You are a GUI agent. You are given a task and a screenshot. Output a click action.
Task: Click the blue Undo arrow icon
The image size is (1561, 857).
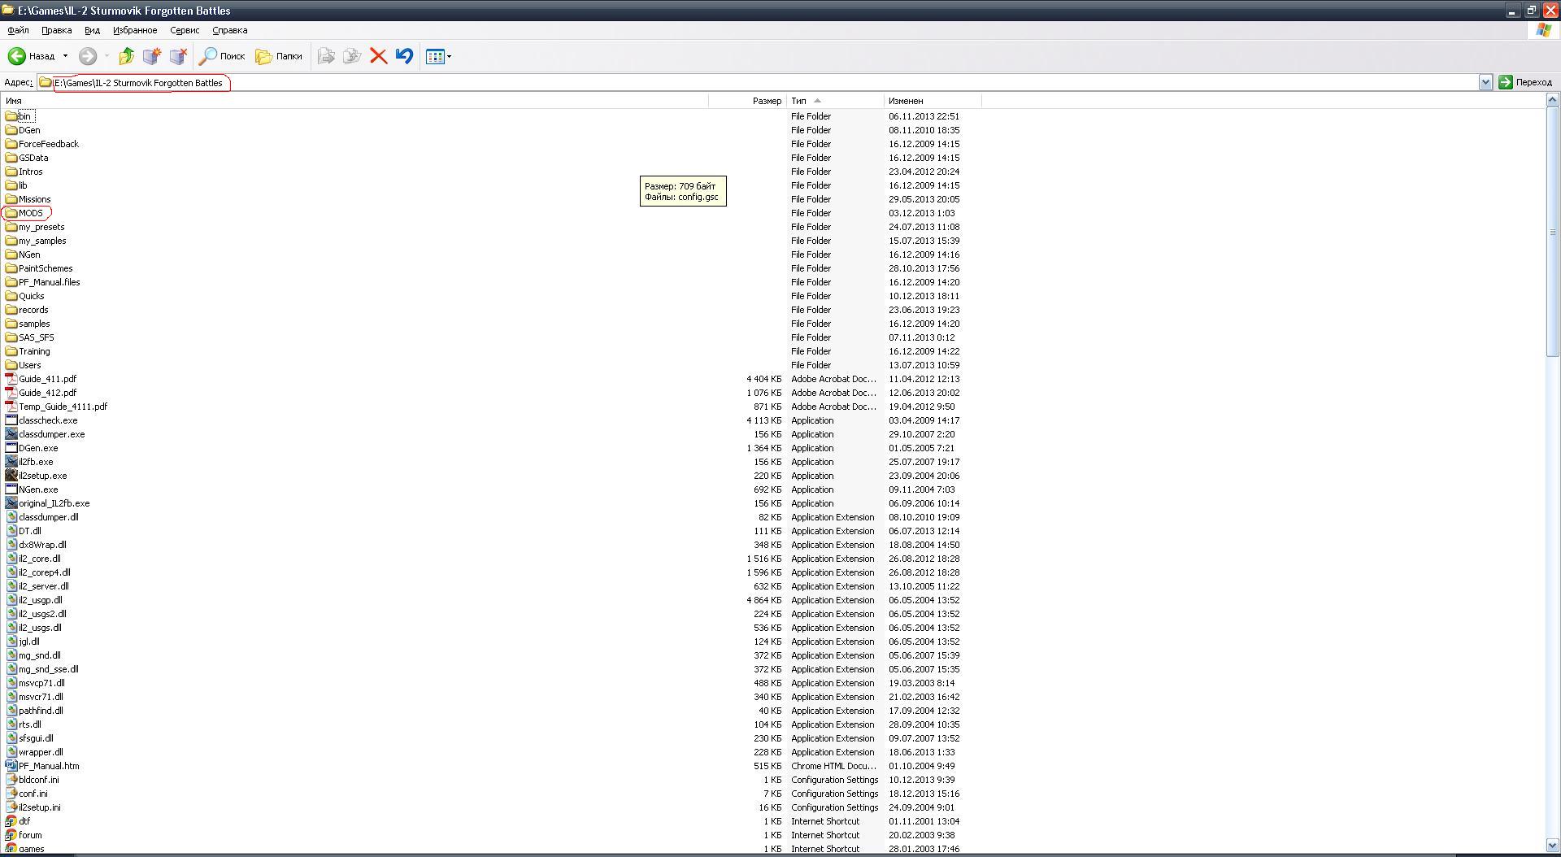pos(404,56)
